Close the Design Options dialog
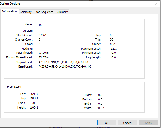 (156, 4)
